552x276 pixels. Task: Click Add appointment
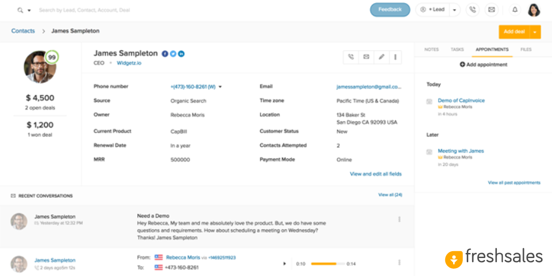pyautogui.click(x=483, y=65)
